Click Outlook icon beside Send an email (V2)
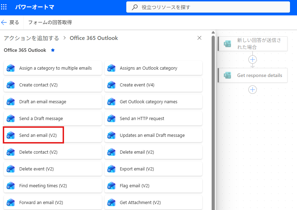The width and height of the screenshot is (297, 210). 10,135
